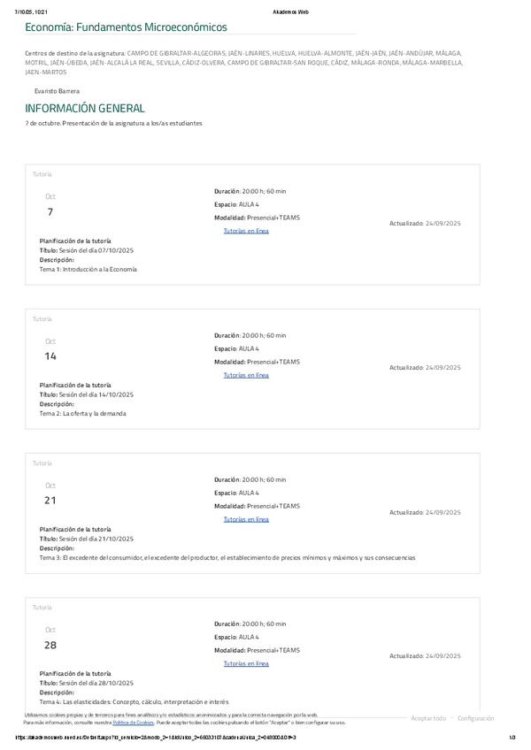Click the Economía: Fundamentos Microeconómicos title
531x750 pixels.
(x=126, y=28)
